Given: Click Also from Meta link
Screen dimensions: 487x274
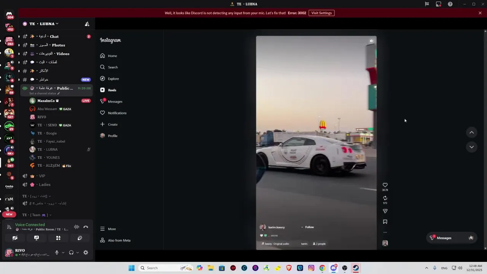Looking at the screenshot, I should coord(115,241).
